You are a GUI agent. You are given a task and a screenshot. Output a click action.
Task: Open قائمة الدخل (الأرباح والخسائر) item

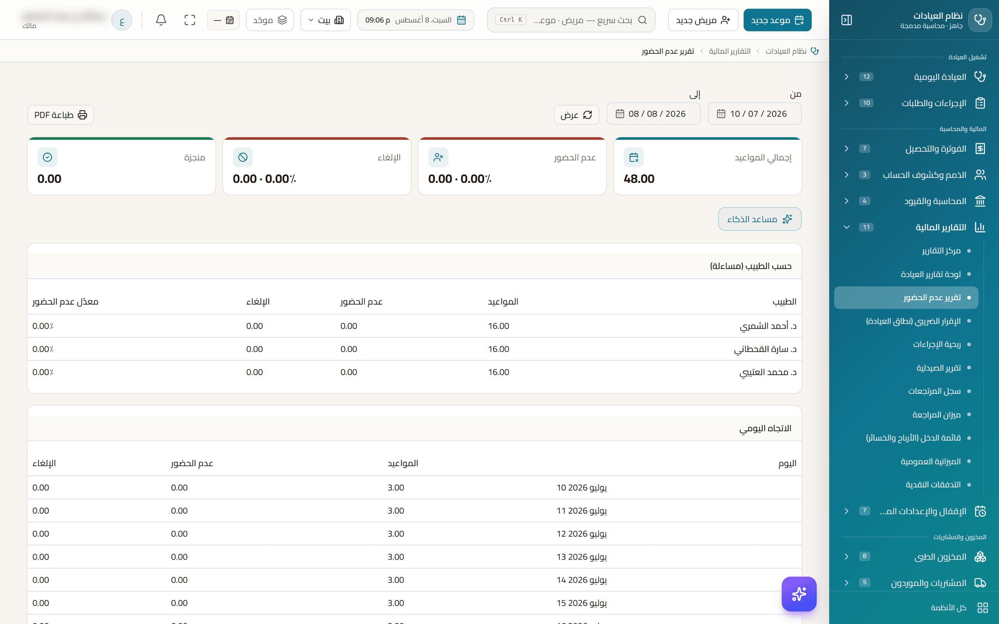point(906,438)
